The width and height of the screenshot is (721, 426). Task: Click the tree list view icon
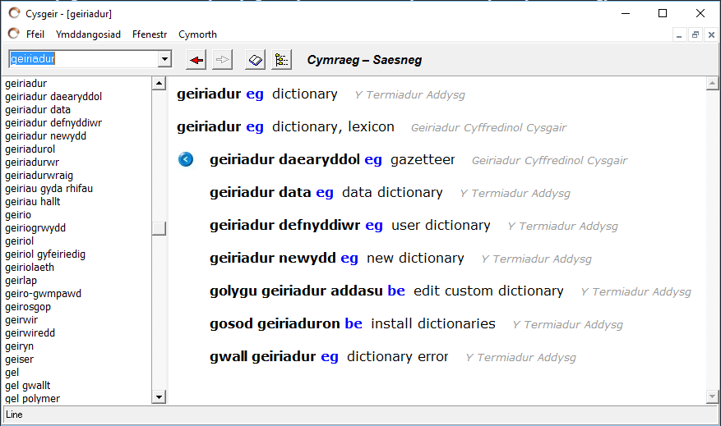281,60
